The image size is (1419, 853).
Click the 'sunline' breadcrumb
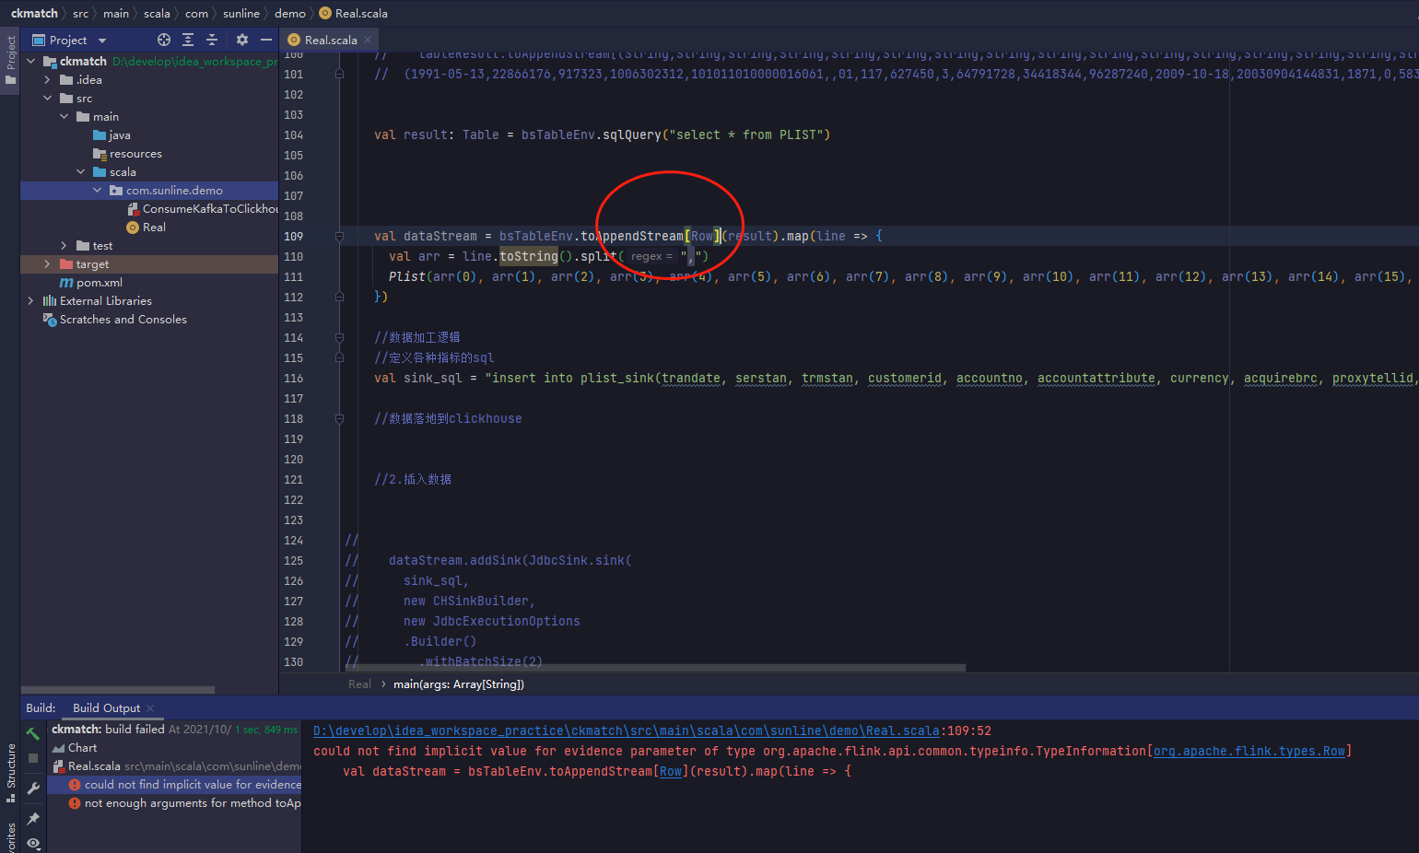241,13
